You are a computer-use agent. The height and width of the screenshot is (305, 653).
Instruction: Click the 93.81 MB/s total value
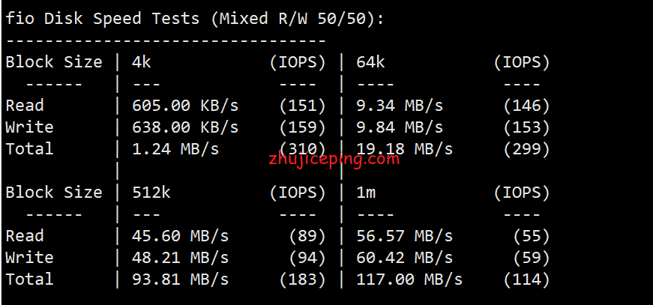tap(181, 279)
